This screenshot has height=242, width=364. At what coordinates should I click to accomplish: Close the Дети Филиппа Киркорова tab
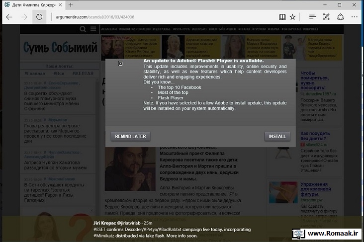60,5
